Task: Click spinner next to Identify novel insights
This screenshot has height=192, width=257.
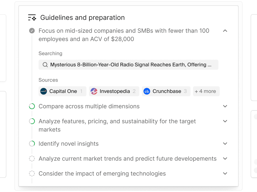Action: coord(32,143)
